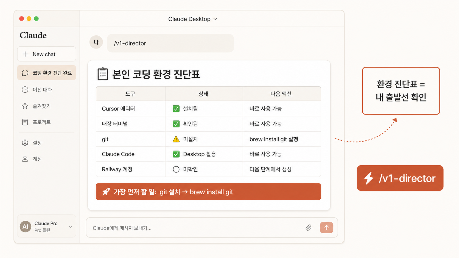The image size is (459, 258).
Task: Click the Desktop 활용 status text
Action: 200,154
